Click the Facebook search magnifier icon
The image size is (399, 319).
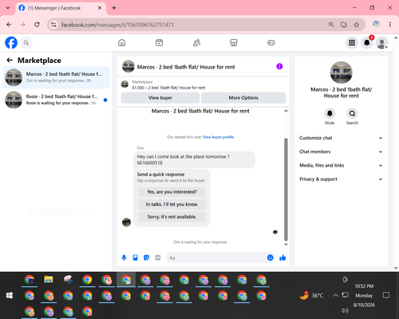[x=26, y=42]
